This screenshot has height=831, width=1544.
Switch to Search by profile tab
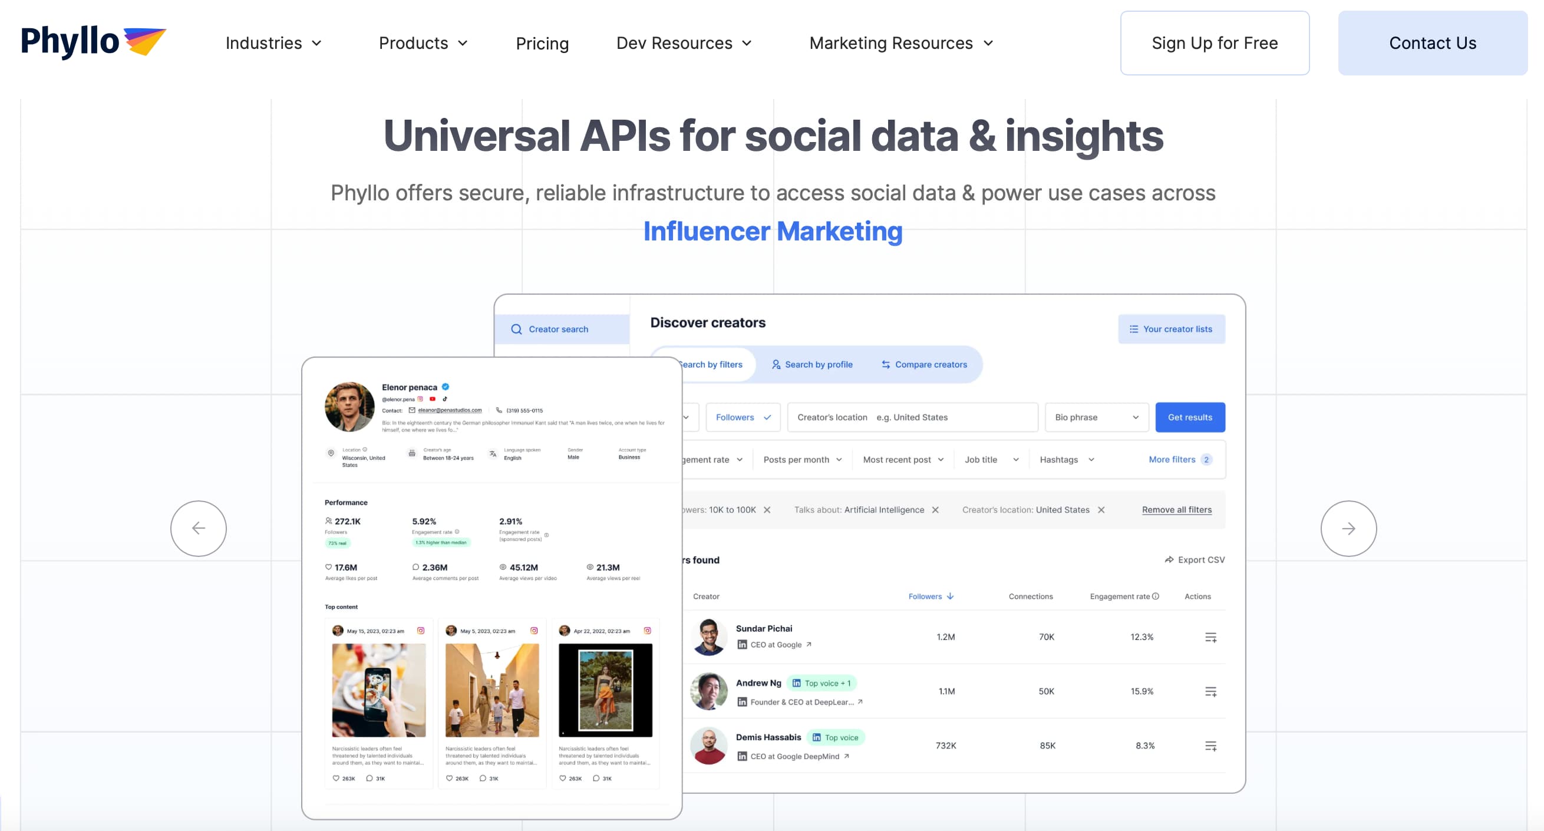pyautogui.click(x=812, y=365)
